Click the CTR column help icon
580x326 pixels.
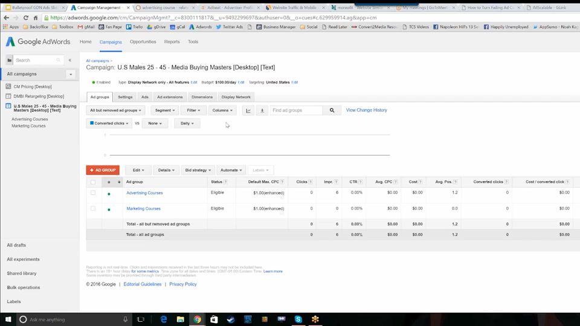(360, 182)
